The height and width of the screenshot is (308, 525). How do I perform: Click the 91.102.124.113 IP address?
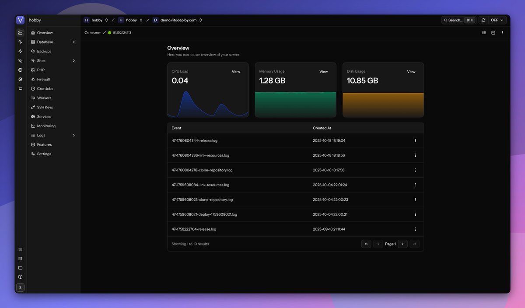[122, 33]
